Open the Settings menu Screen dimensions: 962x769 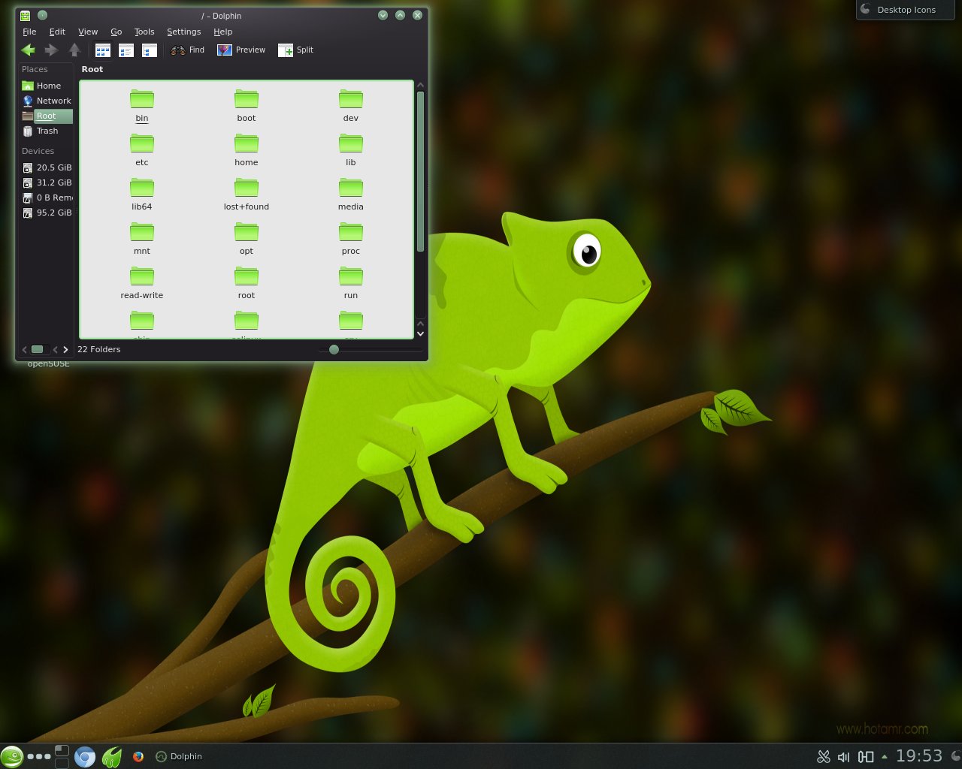183,32
